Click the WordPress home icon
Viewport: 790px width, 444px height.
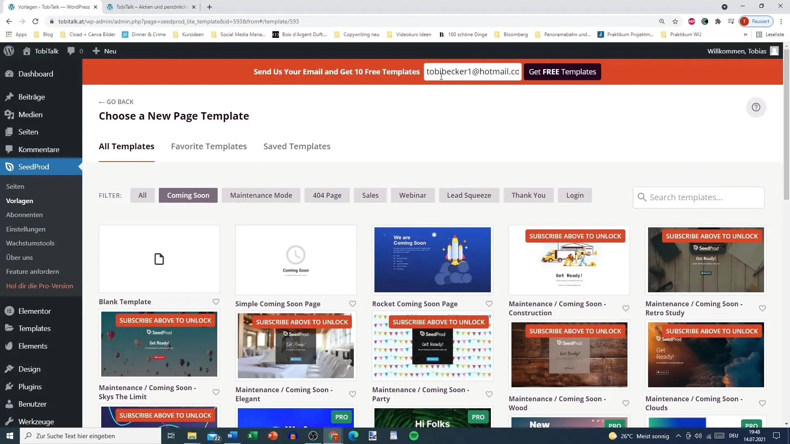coord(26,51)
